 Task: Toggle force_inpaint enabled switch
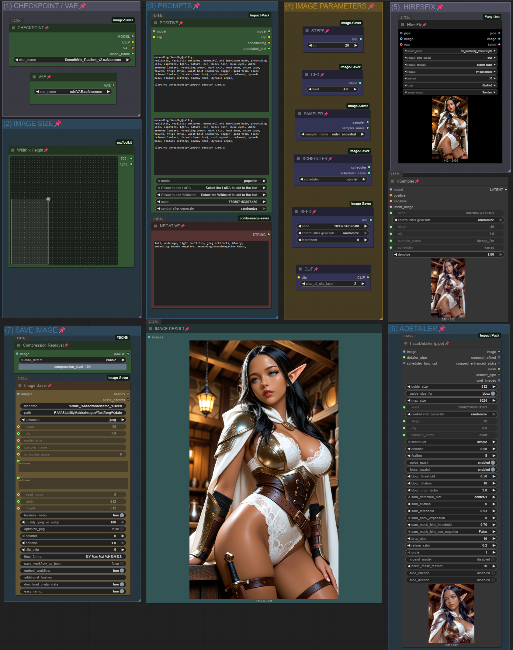tap(493, 470)
